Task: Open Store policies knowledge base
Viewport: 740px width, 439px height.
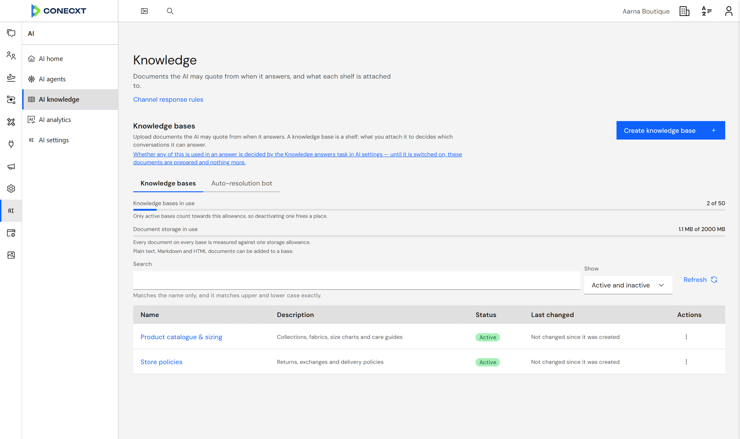Action: coord(161,362)
